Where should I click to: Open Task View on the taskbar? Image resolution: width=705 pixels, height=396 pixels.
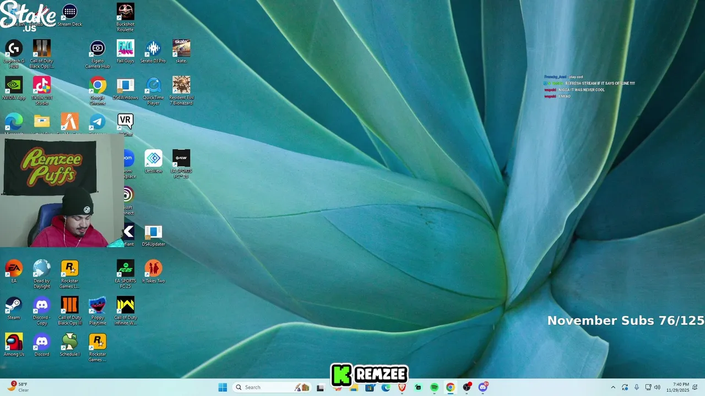click(321, 387)
